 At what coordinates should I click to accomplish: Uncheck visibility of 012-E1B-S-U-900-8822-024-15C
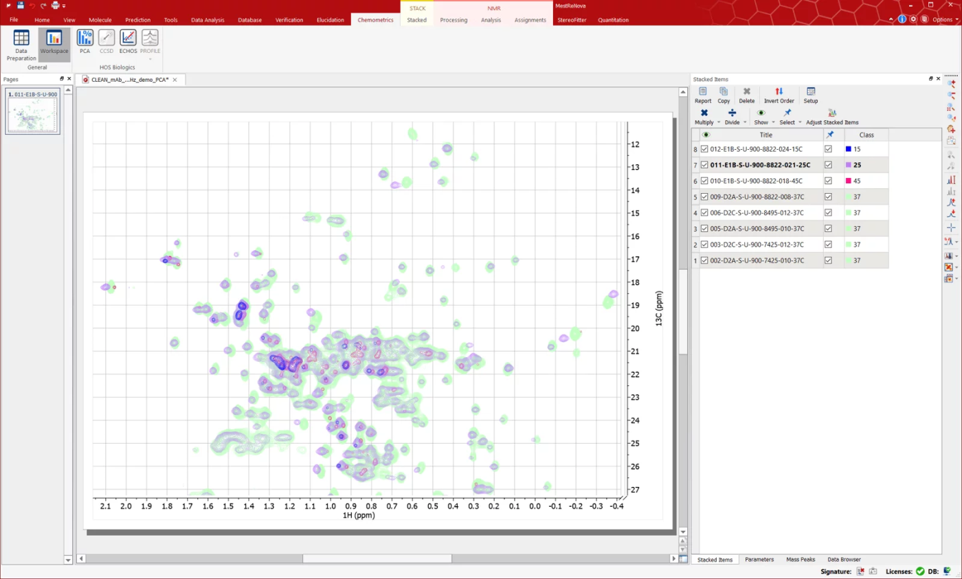(704, 149)
